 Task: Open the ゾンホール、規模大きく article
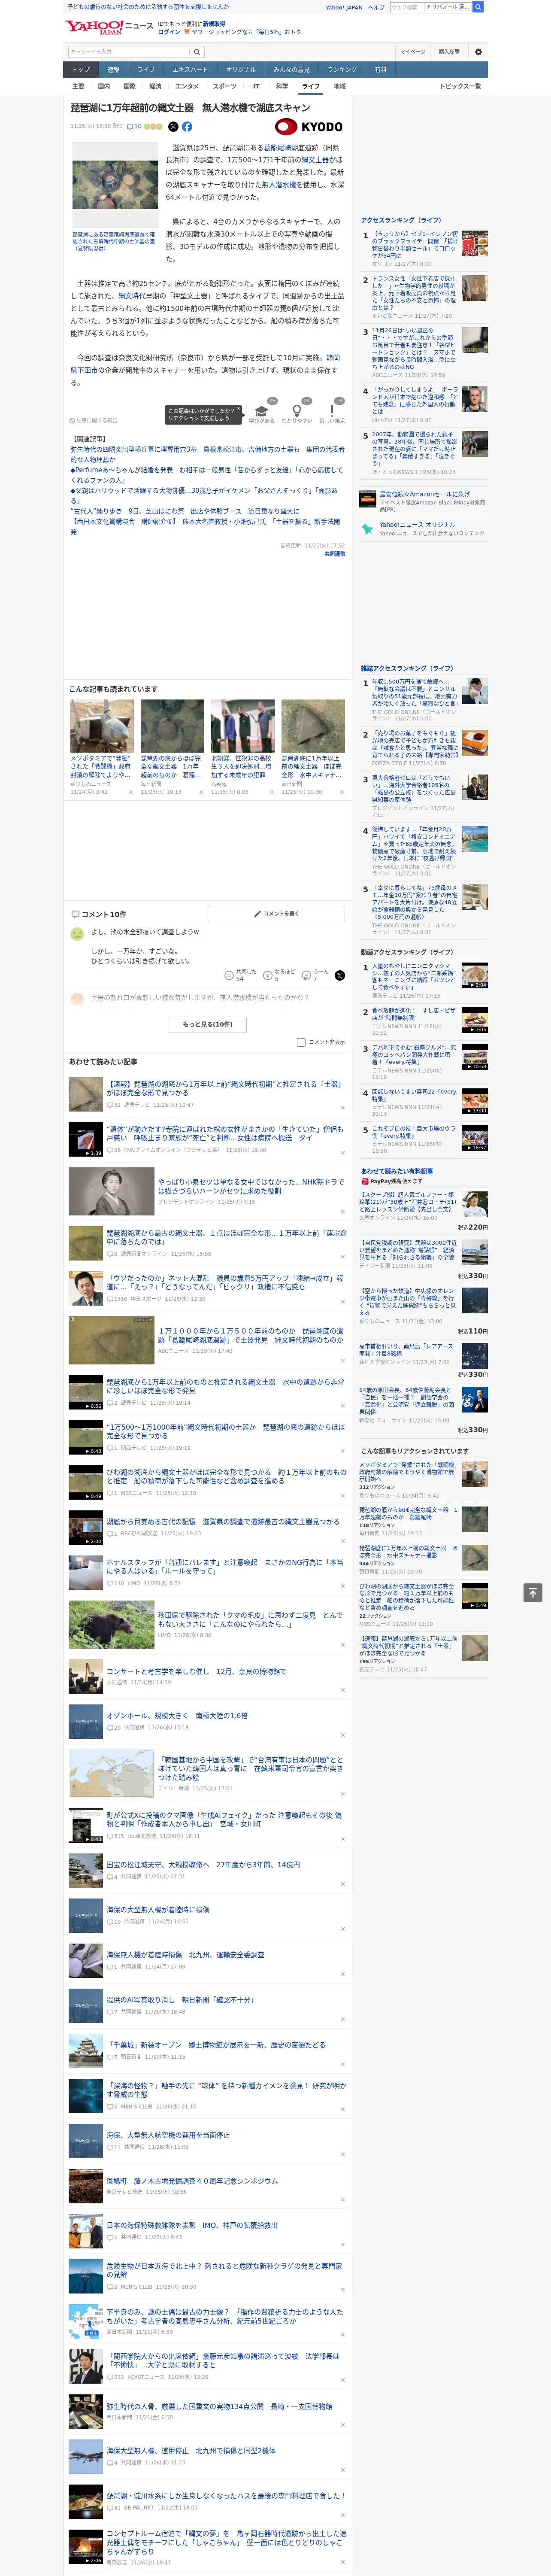click(177, 1715)
